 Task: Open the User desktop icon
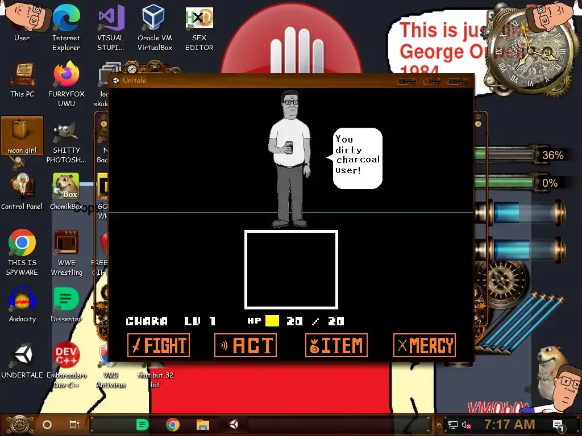point(22,22)
